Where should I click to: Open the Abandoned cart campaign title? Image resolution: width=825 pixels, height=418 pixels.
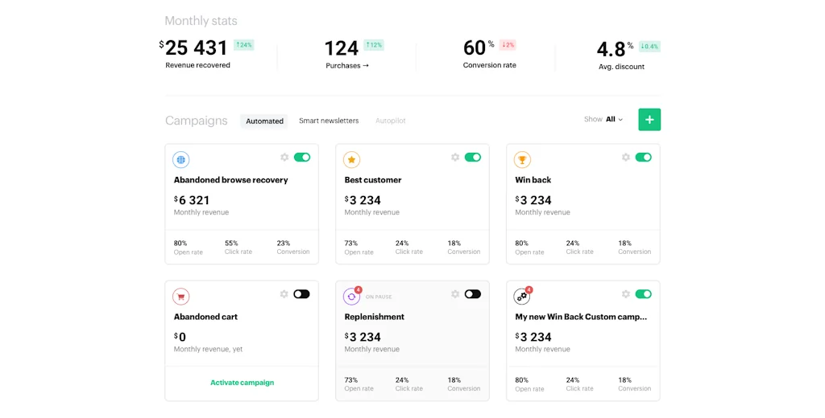click(x=205, y=317)
